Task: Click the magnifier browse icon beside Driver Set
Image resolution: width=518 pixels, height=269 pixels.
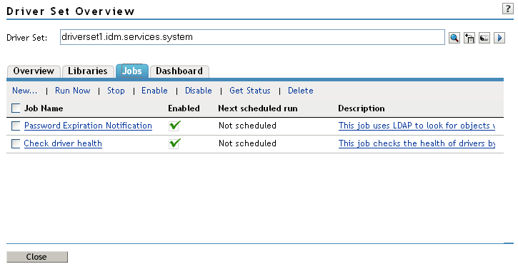Action: 454,38
